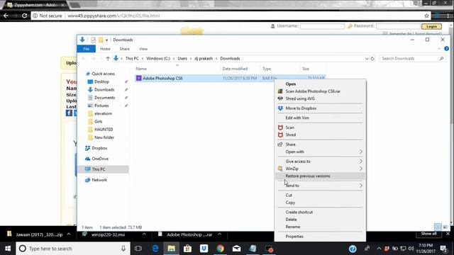Click the Adobe Photoshop CS6 file icon
The image size is (454, 255).
139,78
